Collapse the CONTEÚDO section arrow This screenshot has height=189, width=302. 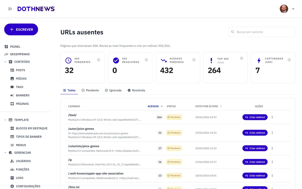tap(5, 62)
